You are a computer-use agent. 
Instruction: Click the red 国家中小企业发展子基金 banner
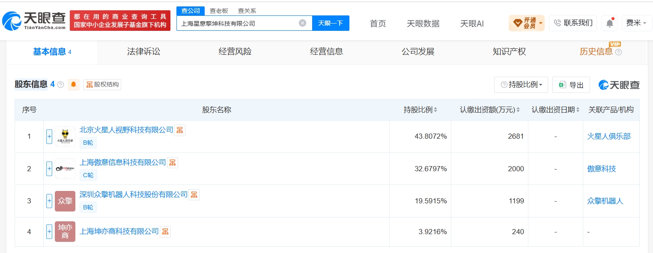click(x=120, y=21)
